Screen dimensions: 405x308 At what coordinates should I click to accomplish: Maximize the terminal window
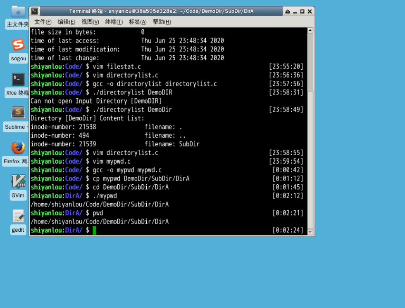tap(302, 12)
